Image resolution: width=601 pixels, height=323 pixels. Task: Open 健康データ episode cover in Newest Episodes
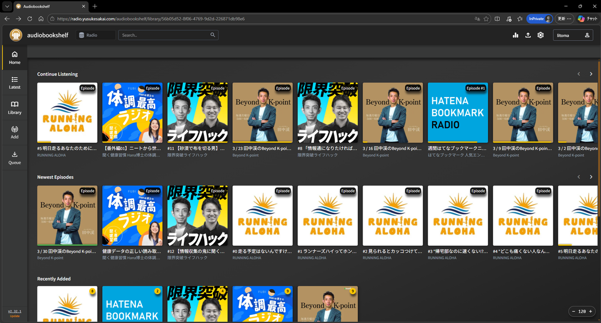[x=132, y=216]
